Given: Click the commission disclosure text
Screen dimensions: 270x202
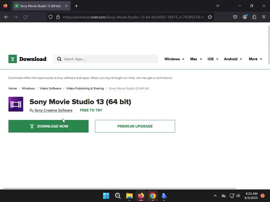Looking at the screenshot, I should pyautogui.click(x=91, y=78).
